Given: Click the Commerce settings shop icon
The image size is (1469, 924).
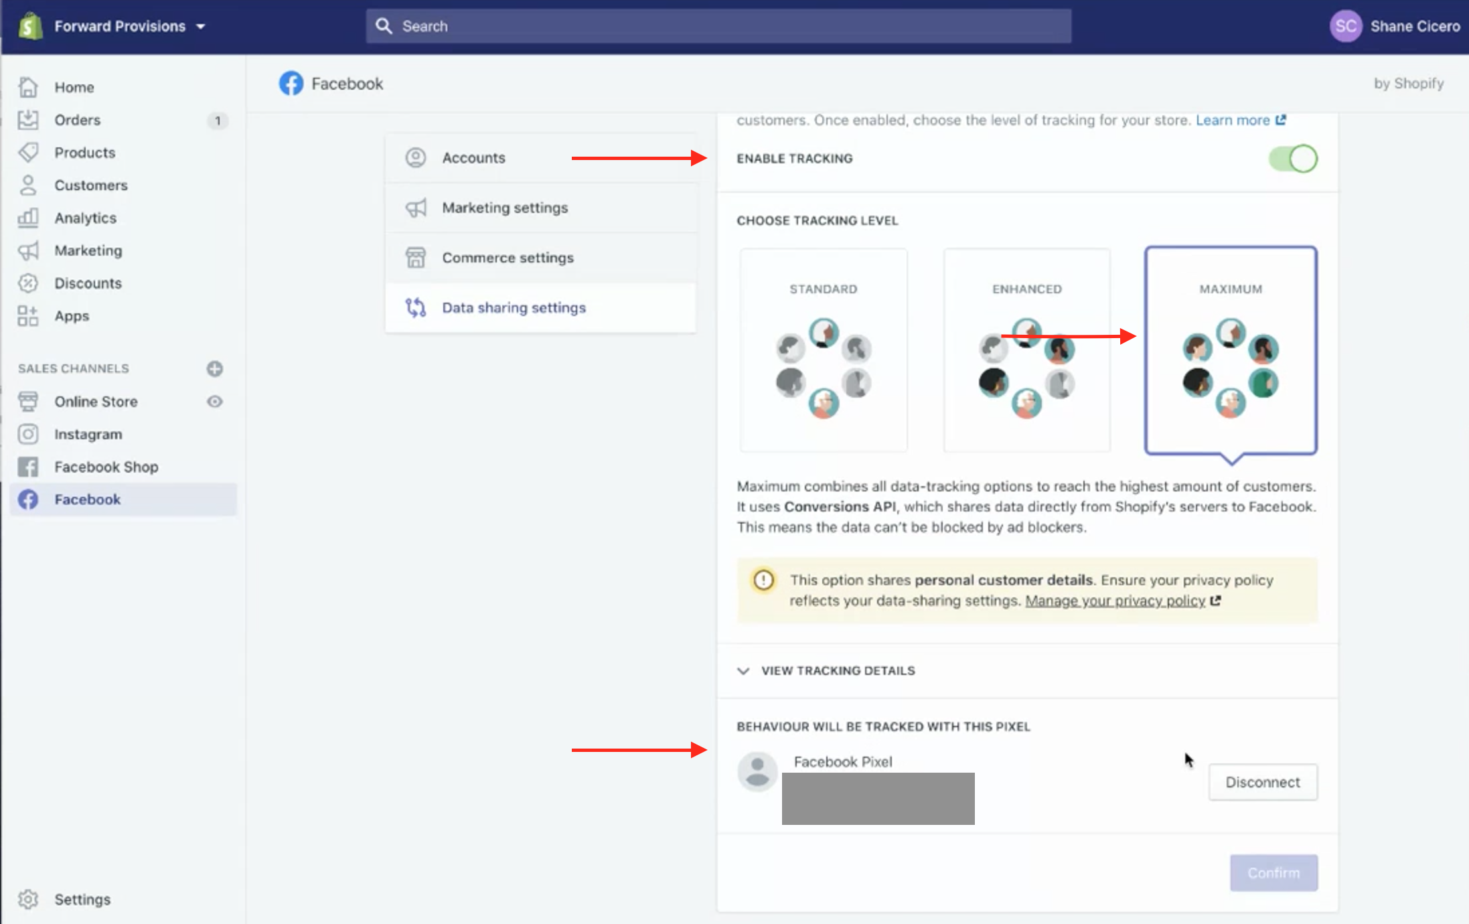Looking at the screenshot, I should click(x=416, y=258).
